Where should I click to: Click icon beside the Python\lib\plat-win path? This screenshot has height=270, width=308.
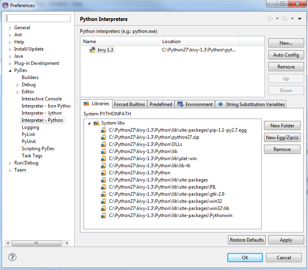pyautogui.click(x=103, y=159)
